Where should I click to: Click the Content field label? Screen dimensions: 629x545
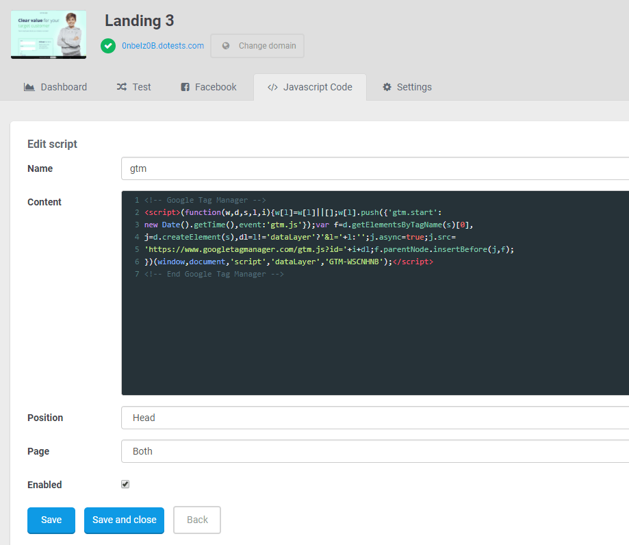click(x=44, y=202)
